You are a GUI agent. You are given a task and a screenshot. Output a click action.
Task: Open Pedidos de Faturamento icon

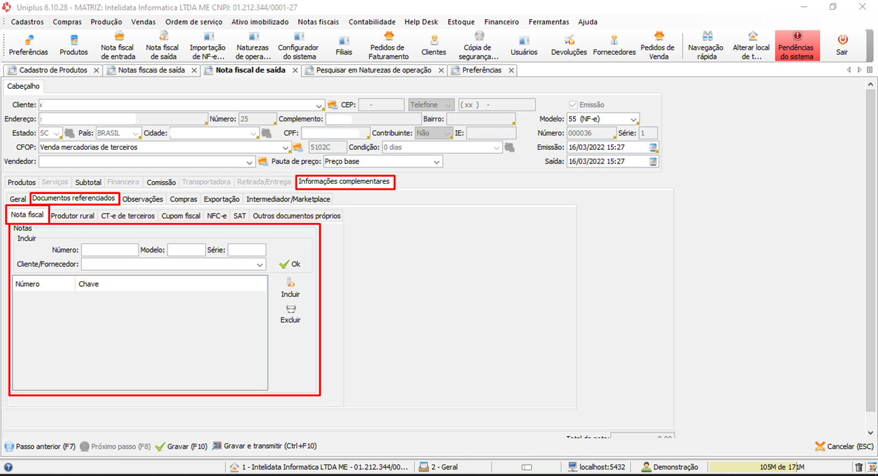(389, 45)
